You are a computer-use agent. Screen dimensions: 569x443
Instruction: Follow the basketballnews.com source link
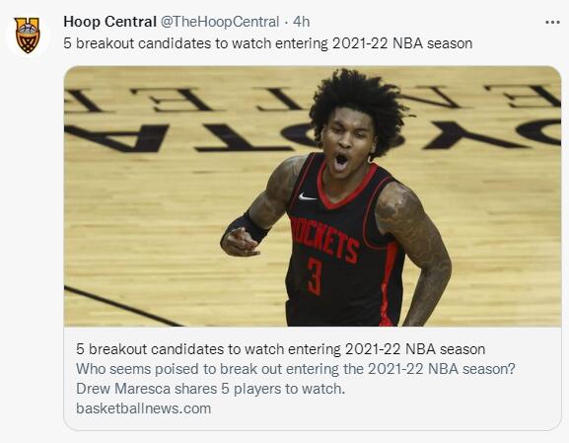tap(143, 408)
